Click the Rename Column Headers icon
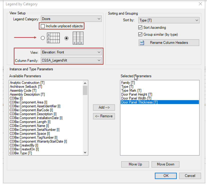Viewport: 207px width, 185px height. [142, 43]
